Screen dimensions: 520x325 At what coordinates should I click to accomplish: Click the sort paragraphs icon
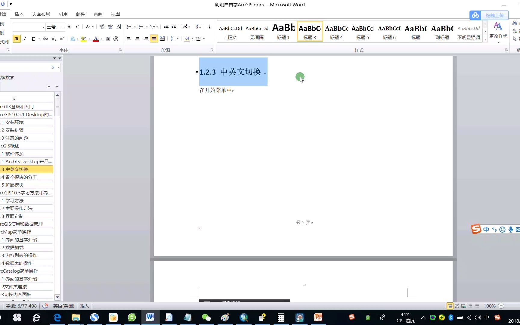[x=198, y=27]
